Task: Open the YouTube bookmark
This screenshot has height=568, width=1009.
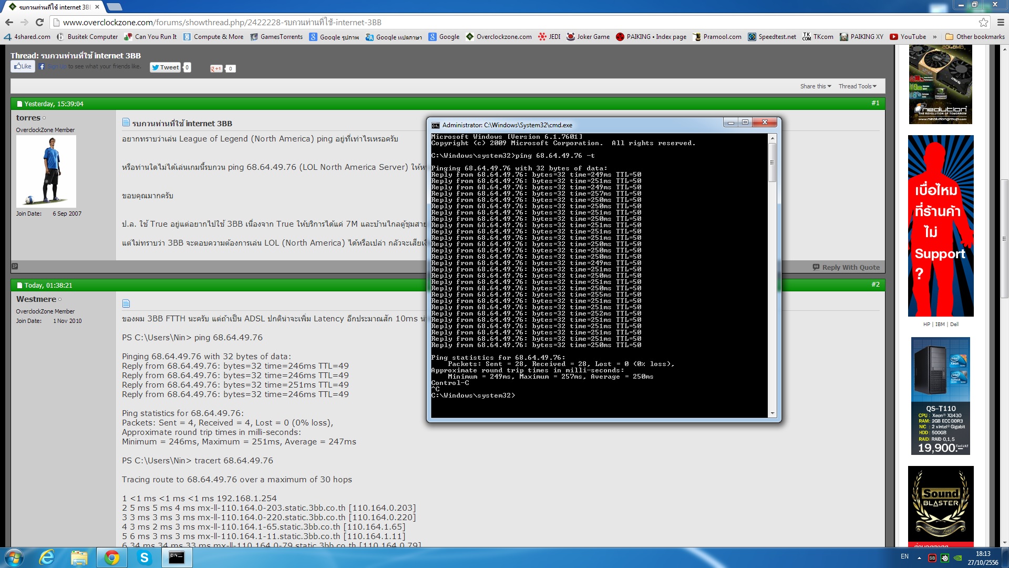Action: pyautogui.click(x=908, y=37)
